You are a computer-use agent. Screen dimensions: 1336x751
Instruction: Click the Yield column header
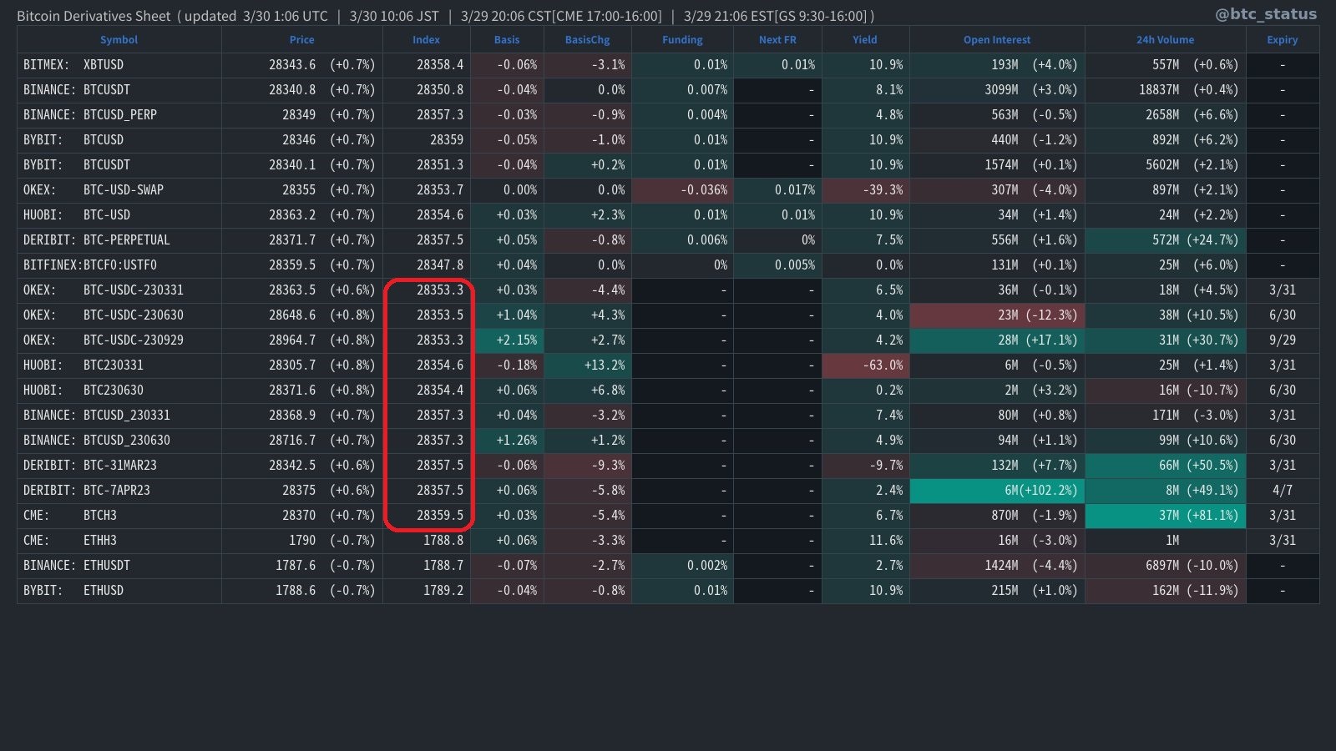coord(865,40)
